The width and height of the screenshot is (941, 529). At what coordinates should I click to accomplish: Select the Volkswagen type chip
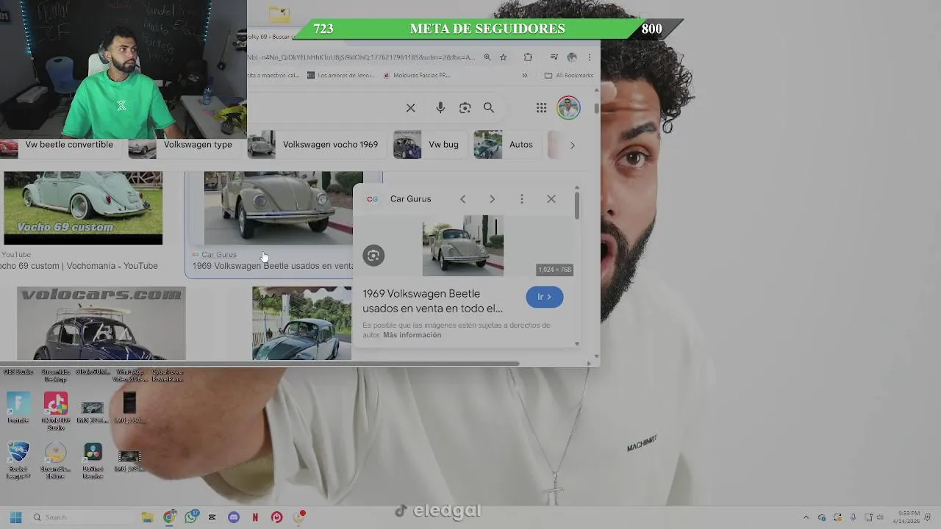184,145
